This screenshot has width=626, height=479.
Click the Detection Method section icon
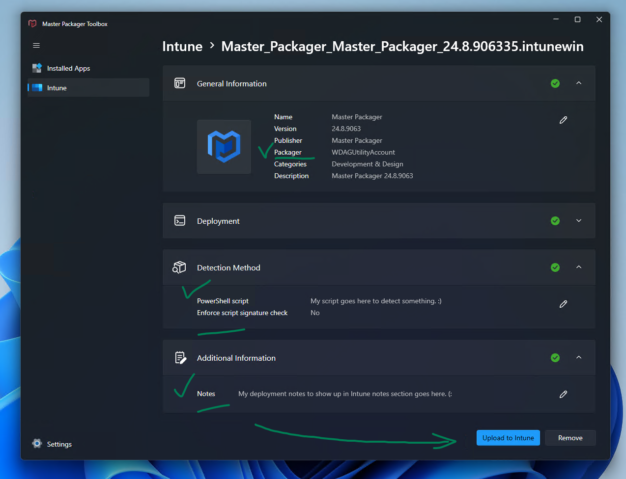pyautogui.click(x=179, y=267)
